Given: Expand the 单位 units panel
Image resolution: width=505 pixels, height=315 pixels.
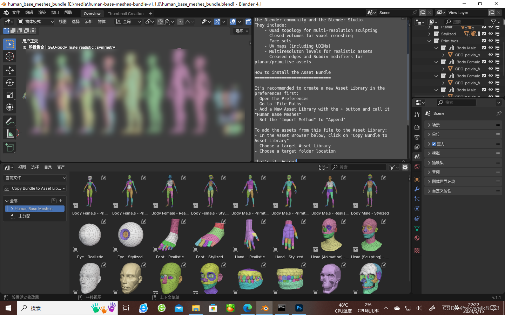Looking at the screenshot, I should (463, 134).
